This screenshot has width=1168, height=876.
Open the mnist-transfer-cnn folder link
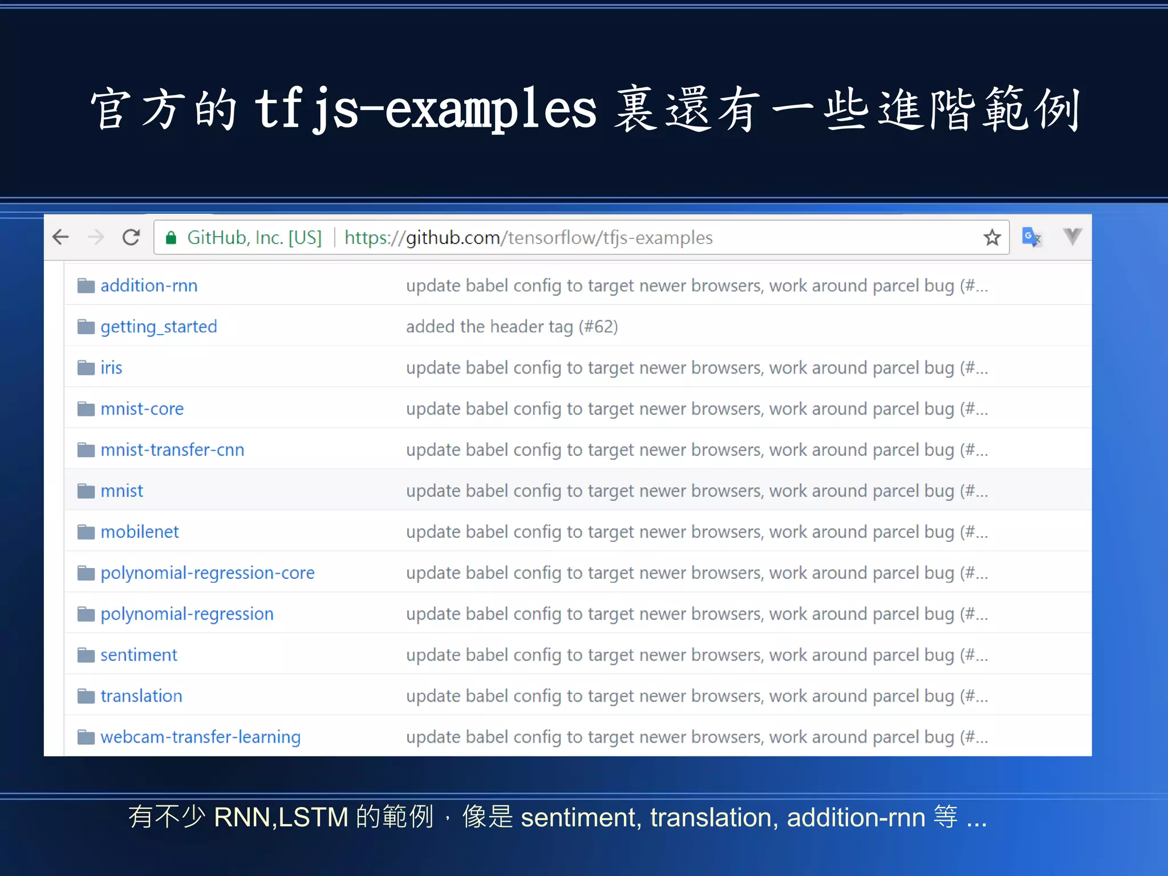point(172,449)
